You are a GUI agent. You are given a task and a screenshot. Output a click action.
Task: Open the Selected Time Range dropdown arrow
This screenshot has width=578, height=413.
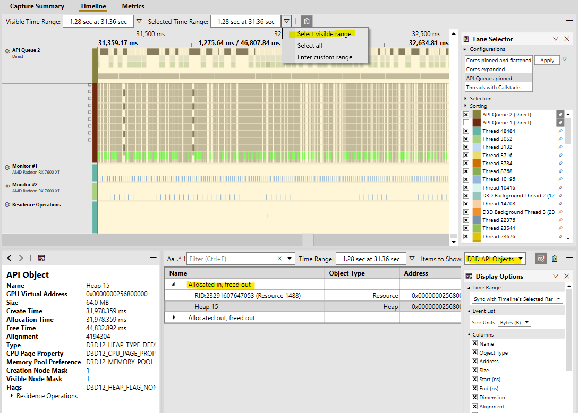point(286,21)
